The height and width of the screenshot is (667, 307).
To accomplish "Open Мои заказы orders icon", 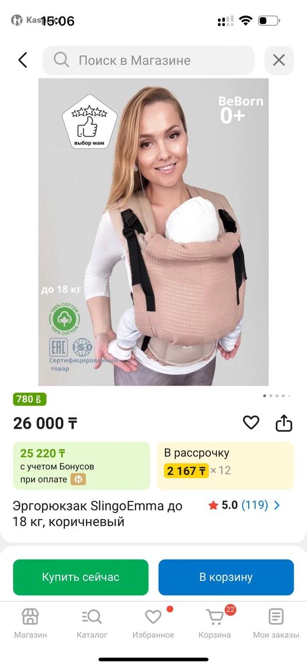I will click(276, 623).
